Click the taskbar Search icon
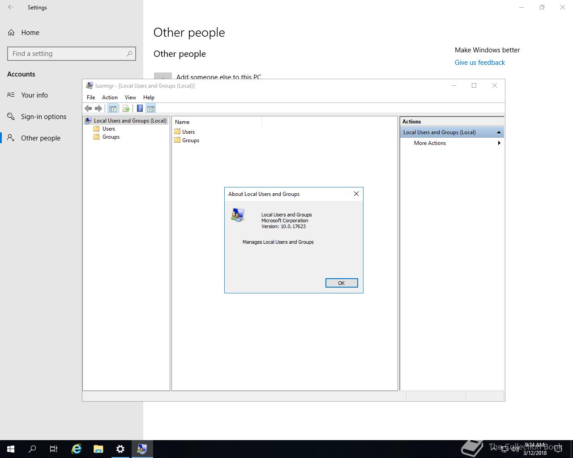 [32, 449]
